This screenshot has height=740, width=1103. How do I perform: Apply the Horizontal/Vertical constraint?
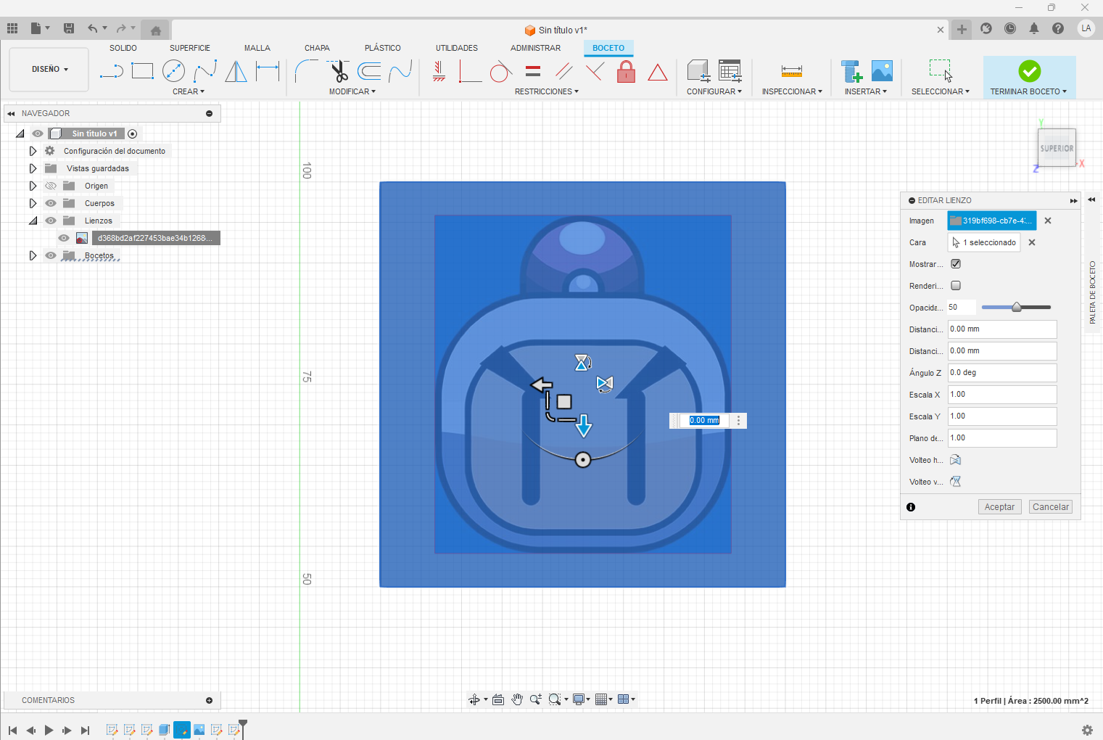439,71
